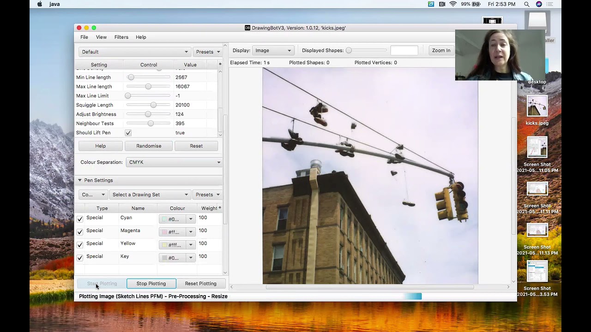Image resolution: width=591 pixels, height=332 pixels.
Task: Click the Min Line length value 2567
Action: 181,77
